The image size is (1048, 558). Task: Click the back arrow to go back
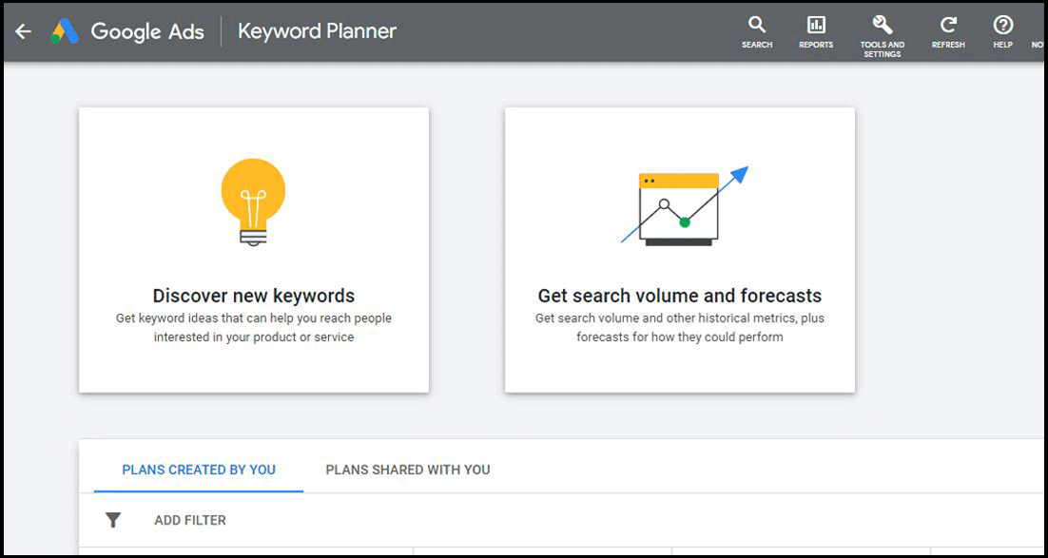click(23, 30)
